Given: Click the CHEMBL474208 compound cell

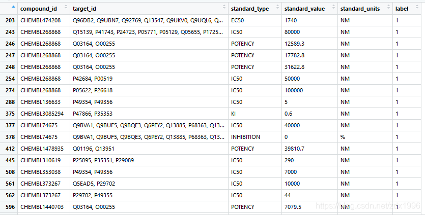Looking at the screenshot, I should click(x=40, y=20).
